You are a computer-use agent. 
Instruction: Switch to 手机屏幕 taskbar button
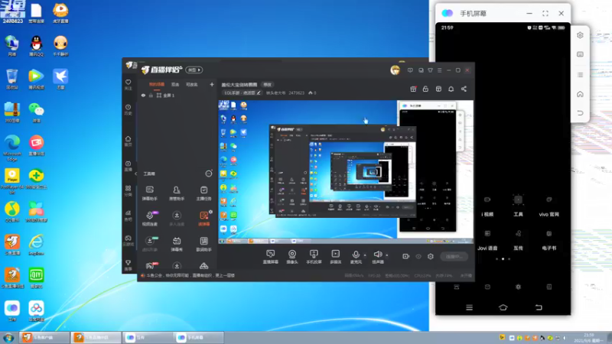(x=198, y=337)
